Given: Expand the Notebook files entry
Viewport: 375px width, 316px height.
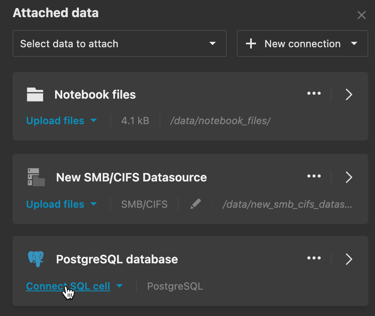Looking at the screenshot, I should pyautogui.click(x=349, y=94).
